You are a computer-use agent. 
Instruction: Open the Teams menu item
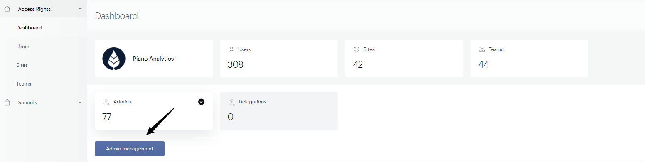[24, 84]
